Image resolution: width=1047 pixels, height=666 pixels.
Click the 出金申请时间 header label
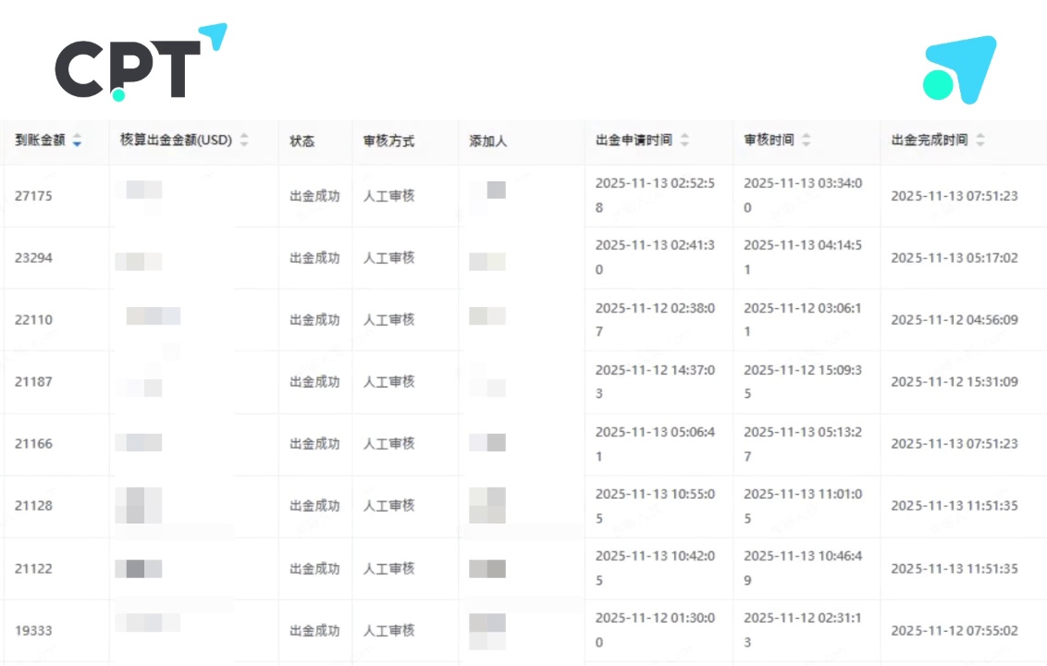coord(634,140)
